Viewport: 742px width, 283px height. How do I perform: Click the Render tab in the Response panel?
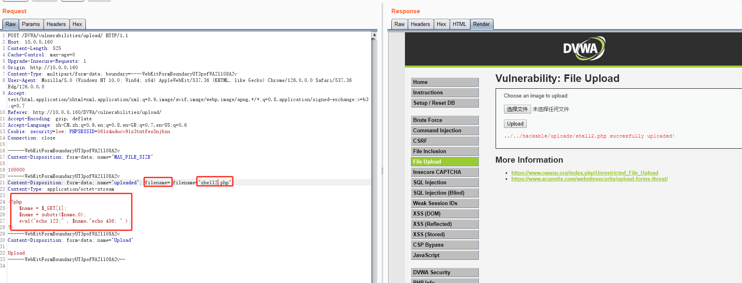tap(482, 24)
